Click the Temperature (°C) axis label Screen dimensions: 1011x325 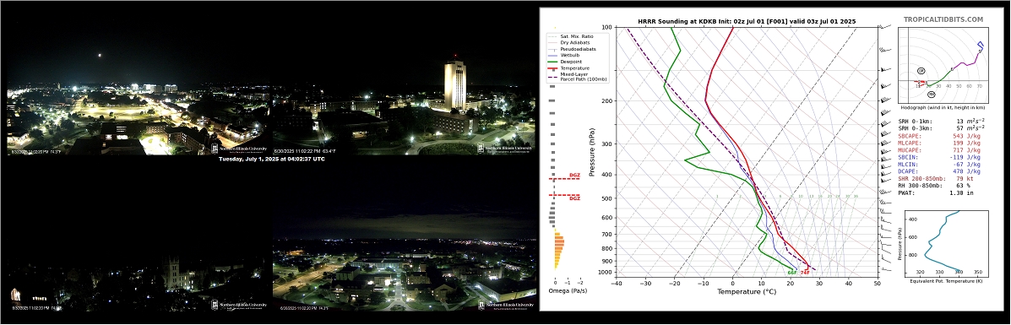point(747,291)
